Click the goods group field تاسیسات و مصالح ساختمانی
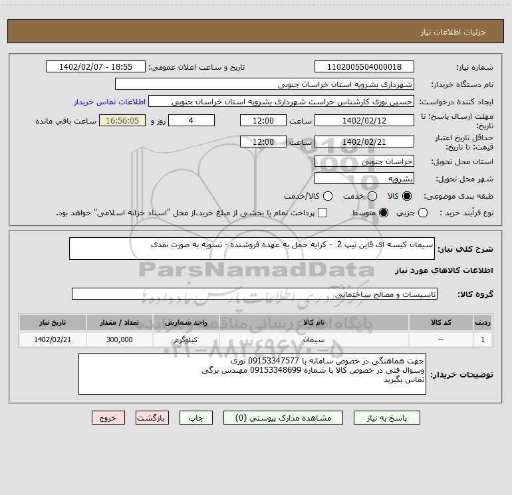512x495 pixels. (255, 294)
